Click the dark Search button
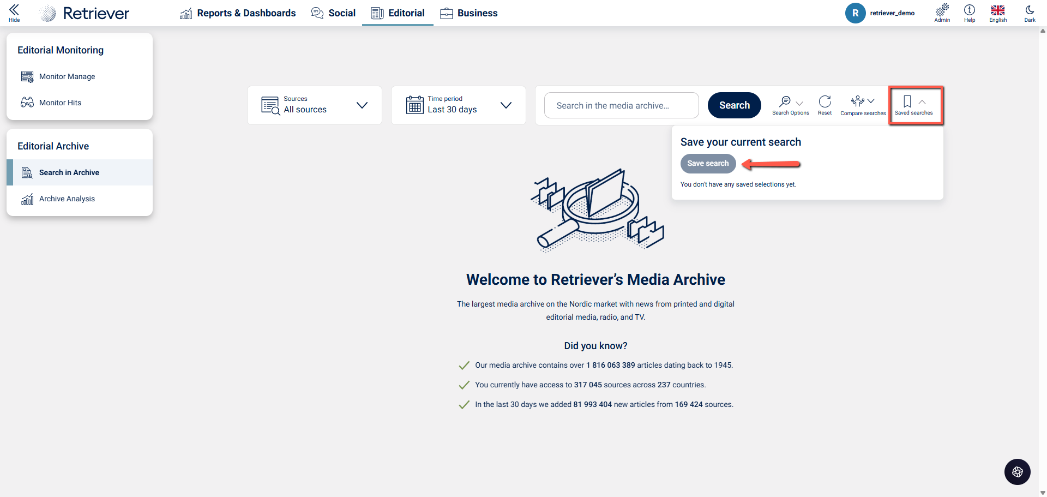The width and height of the screenshot is (1047, 497). [735, 105]
